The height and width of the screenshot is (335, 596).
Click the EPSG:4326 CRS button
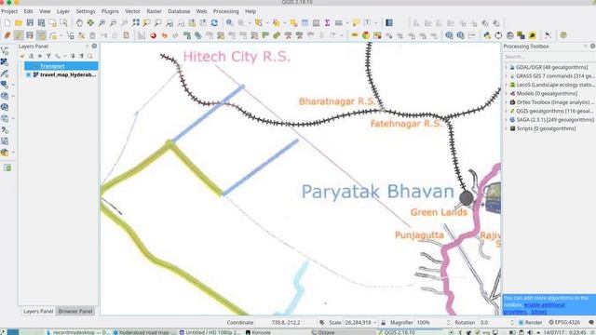point(564,323)
